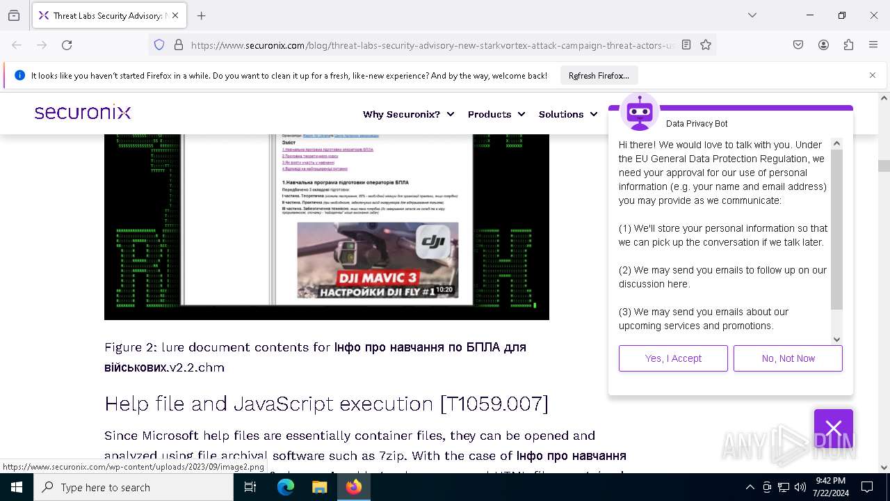Viewport: 890px width, 501px height.
Task: Save page to Pocket
Action: (x=798, y=45)
